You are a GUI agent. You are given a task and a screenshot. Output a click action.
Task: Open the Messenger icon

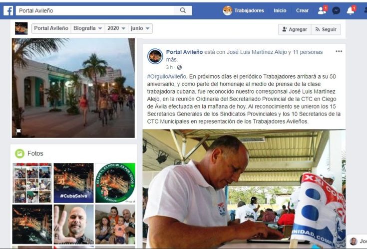tap(336, 11)
